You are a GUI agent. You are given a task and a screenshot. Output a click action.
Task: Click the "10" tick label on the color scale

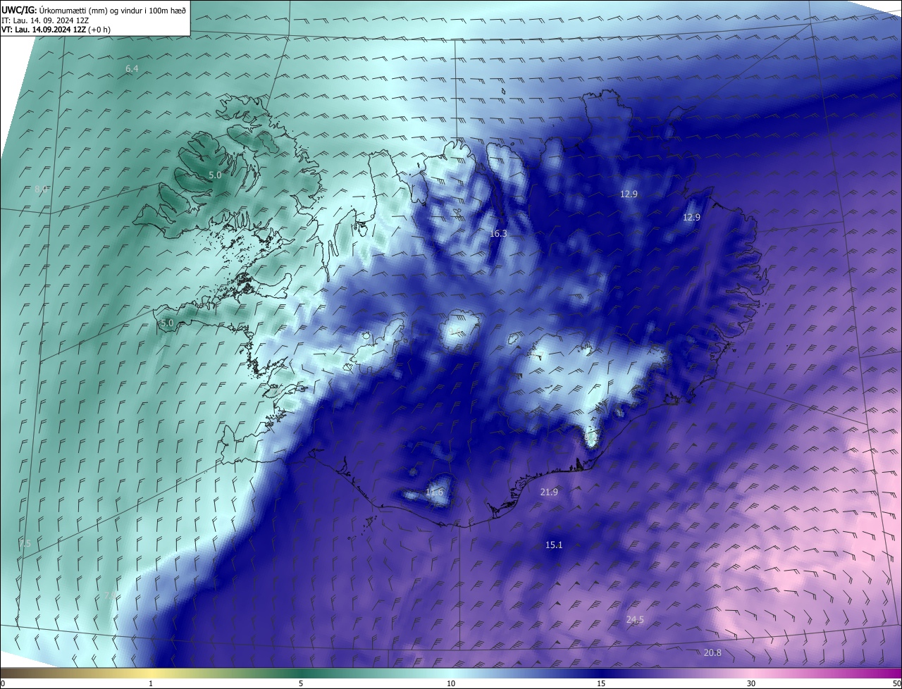point(451,683)
